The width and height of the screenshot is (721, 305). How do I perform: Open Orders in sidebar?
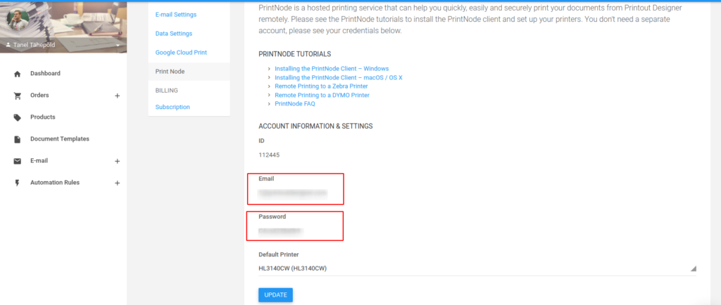coord(39,96)
